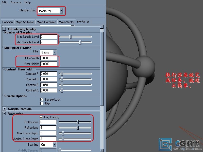Click the Contrast B value field
Viewport: 203px width, 152px height.
pyautogui.click(x=48, y=85)
